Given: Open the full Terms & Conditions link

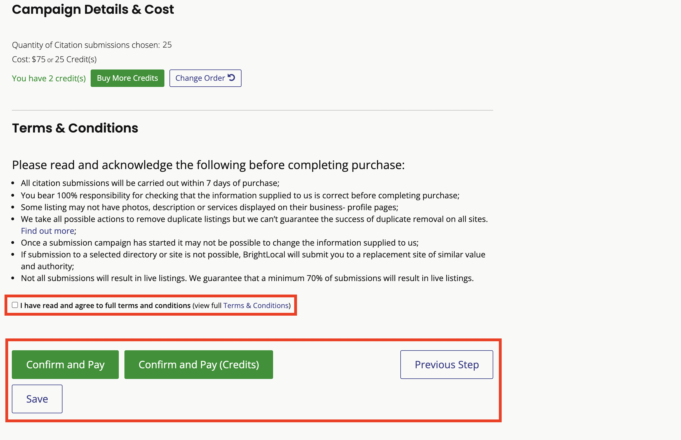Looking at the screenshot, I should (x=256, y=306).
